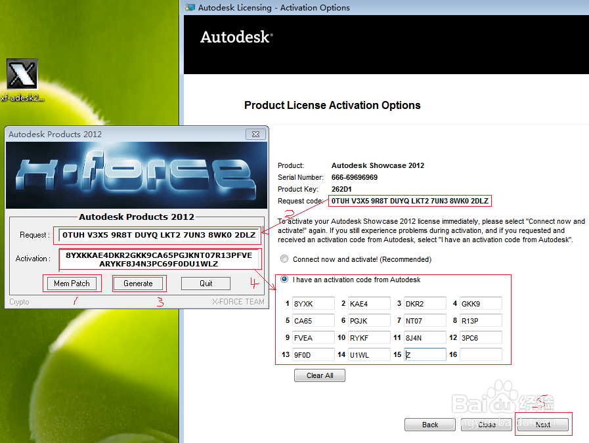This screenshot has height=443, width=589.
Task: Click the X-Force banner image
Action: 137,175
